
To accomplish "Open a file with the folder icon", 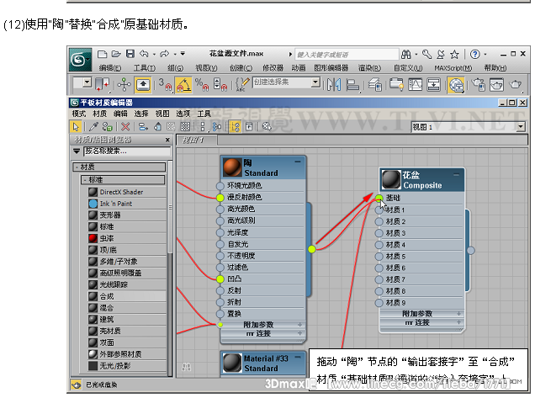I will pyautogui.click(x=116, y=54).
